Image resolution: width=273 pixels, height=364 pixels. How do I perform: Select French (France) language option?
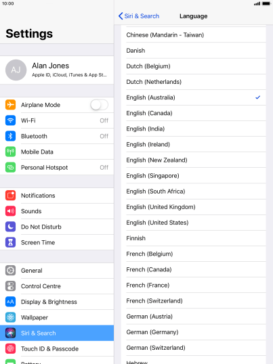(x=193, y=286)
